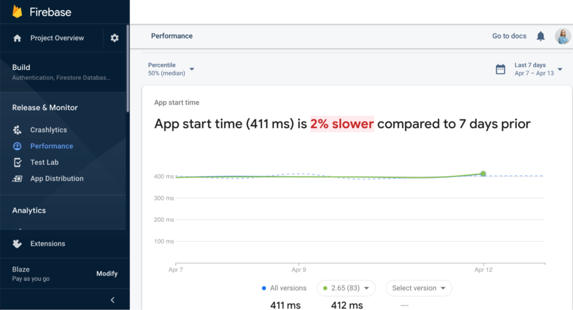Select Performance menu item
The height and width of the screenshot is (310, 573).
pyautogui.click(x=51, y=146)
